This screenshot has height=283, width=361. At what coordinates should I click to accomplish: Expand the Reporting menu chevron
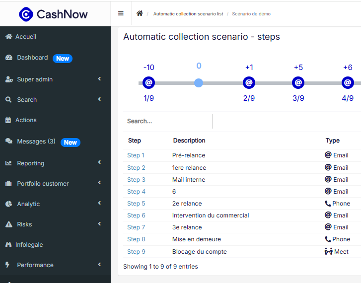pyautogui.click(x=99, y=163)
